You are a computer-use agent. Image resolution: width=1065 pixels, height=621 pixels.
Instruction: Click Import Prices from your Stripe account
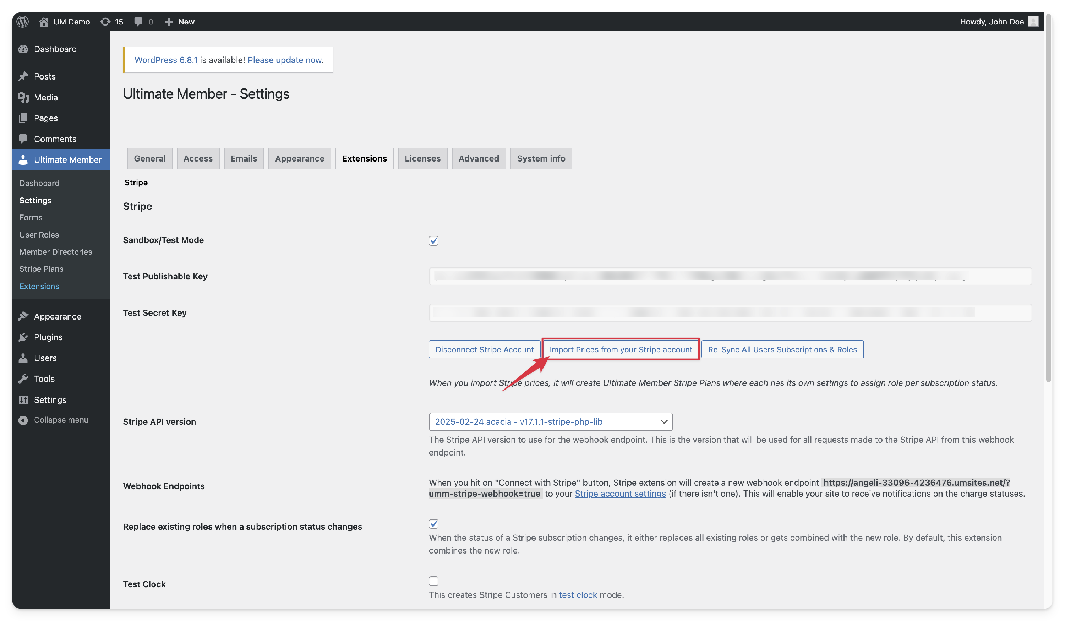(621, 349)
